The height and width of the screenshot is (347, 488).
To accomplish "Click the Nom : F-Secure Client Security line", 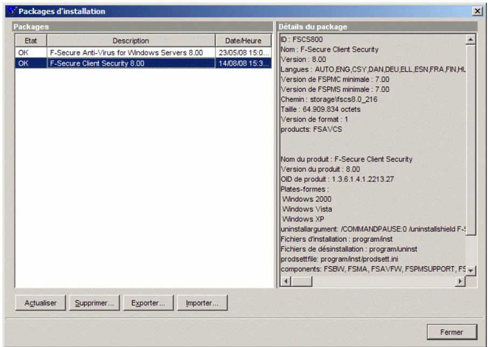I will pyautogui.click(x=329, y=49).
